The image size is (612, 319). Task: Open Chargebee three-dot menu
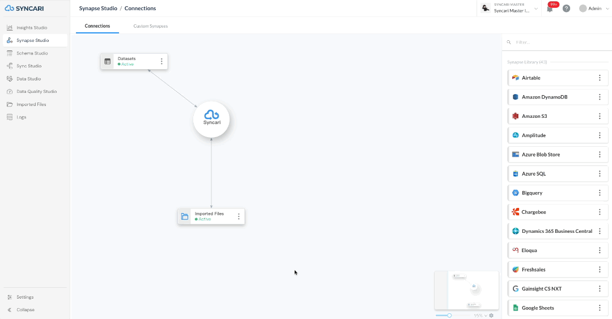pos(600,211)
